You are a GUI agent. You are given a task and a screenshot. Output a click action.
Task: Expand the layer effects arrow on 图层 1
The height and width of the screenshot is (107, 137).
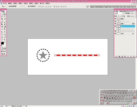pyautogui.click(x=135, y=24)
